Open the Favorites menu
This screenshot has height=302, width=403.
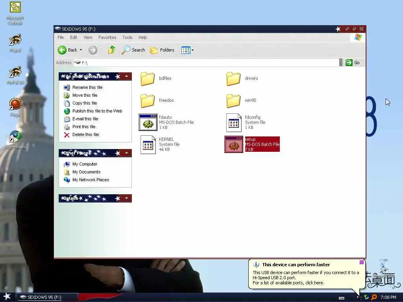coord(107,37)
